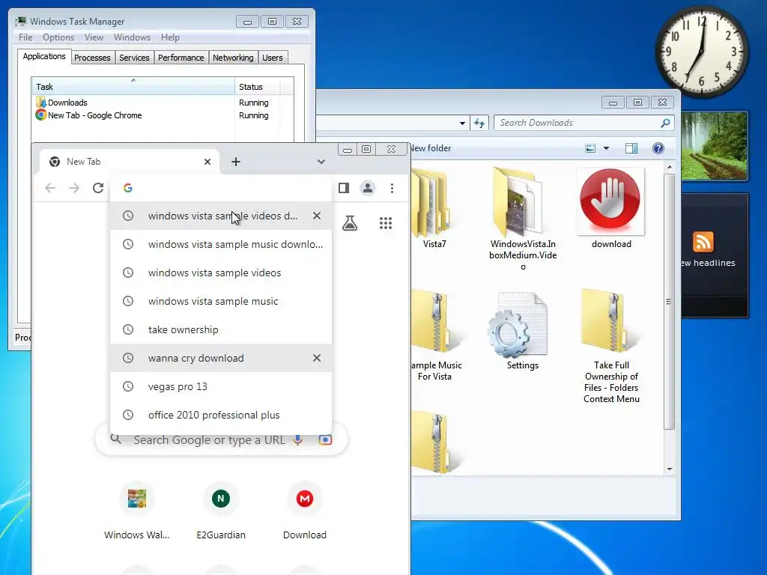The height and width of the screenshot is (575, 767).
Task: Click Chrome's forward arrow
Action: [74, 188]
